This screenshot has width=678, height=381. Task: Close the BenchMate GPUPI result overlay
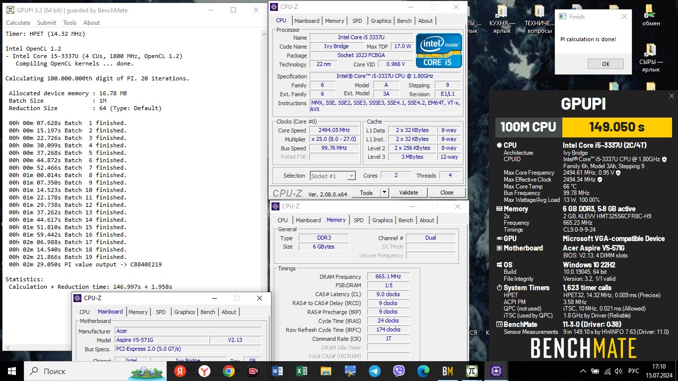[x=672, y=96]
